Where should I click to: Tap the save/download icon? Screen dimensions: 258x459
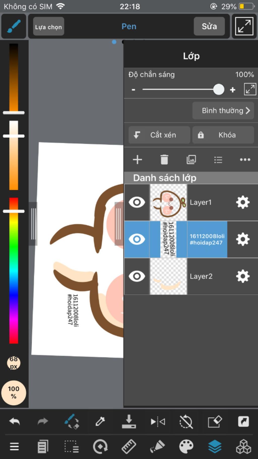coord(129,421)
